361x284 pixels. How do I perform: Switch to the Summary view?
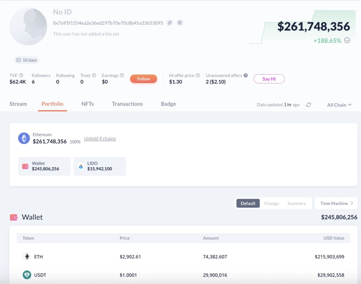coord(296,203)
